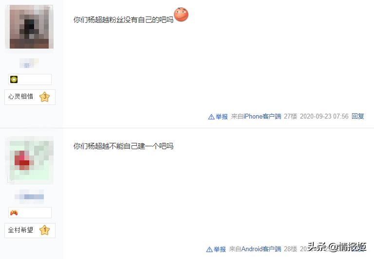Click the comment text 不能自己建一个吧吗

pyautogui.click(x=123, y=146)
